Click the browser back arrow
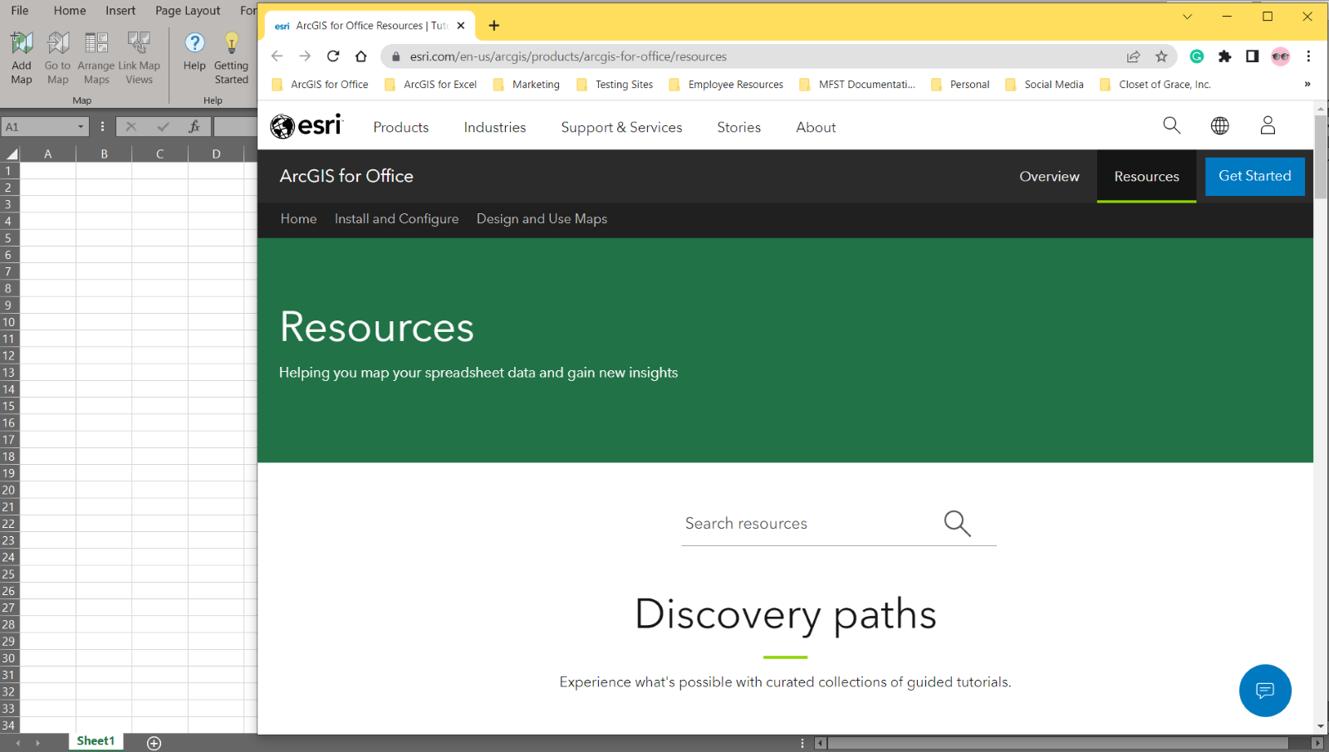 pyautogui.click(x=277, y=56)
